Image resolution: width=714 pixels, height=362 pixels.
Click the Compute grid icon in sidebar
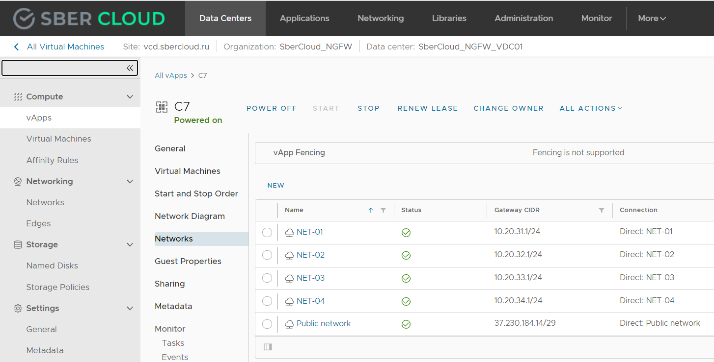[x=18, y=97]
